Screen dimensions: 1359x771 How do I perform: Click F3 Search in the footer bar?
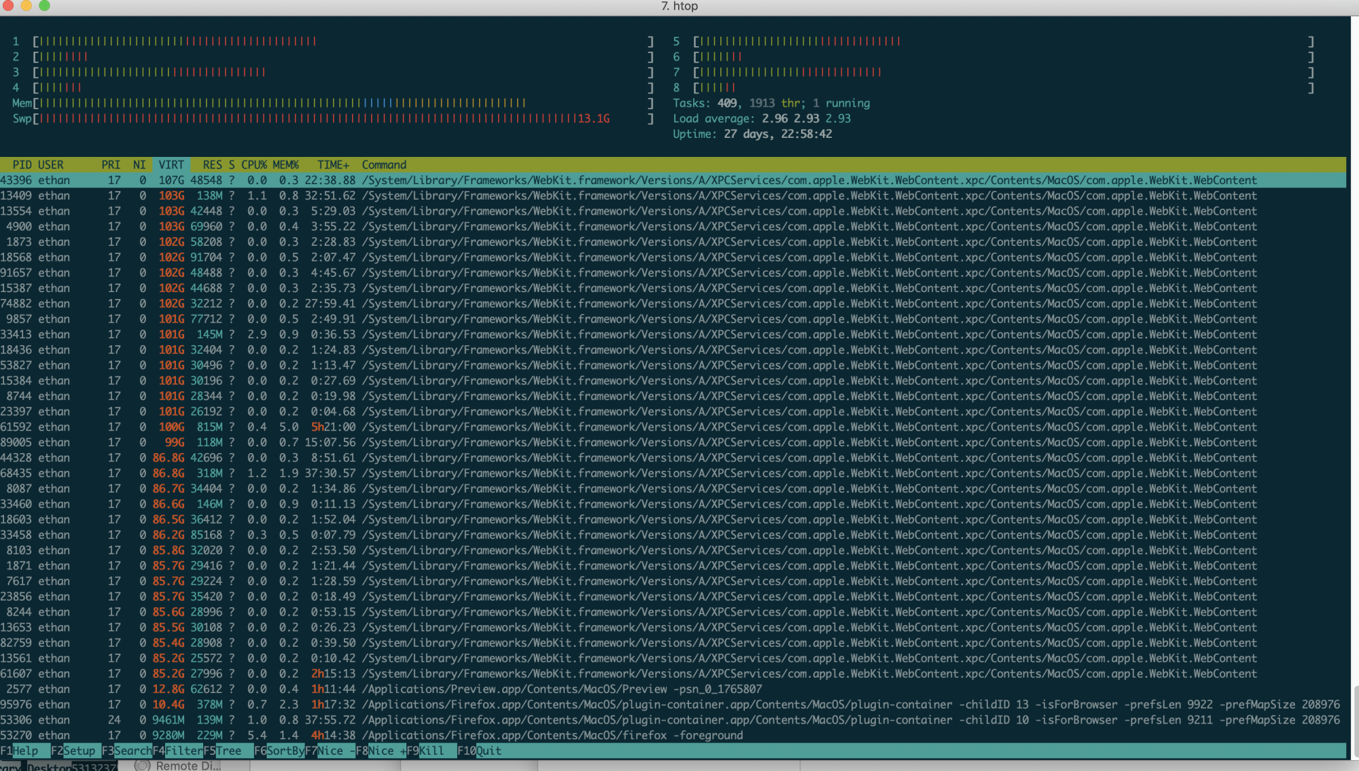tap(127, 751)
